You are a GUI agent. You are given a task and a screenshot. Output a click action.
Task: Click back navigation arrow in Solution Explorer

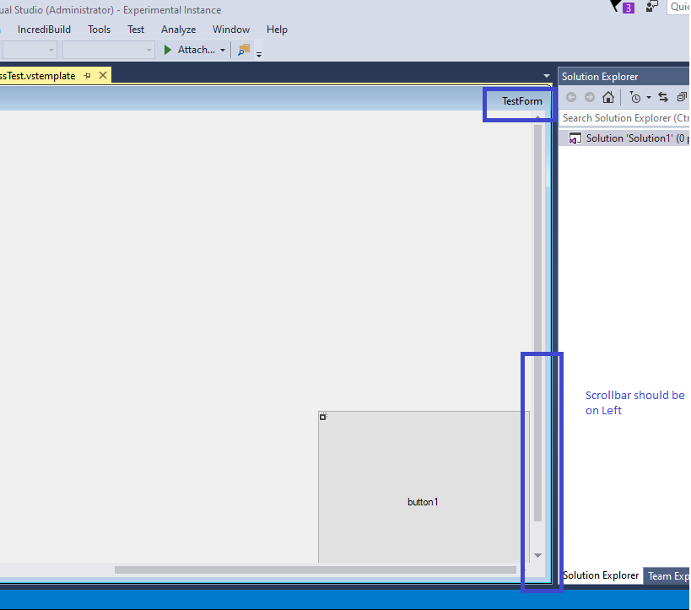click(570, 96)
